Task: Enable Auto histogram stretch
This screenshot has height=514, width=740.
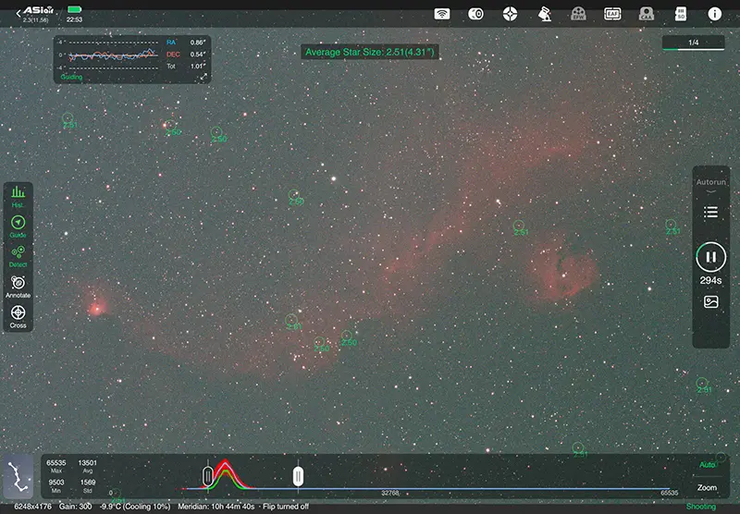Action: pos(707,465)
